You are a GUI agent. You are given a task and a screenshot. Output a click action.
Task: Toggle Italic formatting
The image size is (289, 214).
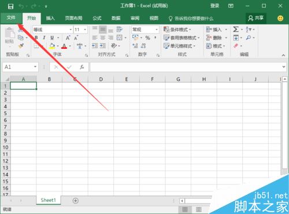tap(44, 38)
